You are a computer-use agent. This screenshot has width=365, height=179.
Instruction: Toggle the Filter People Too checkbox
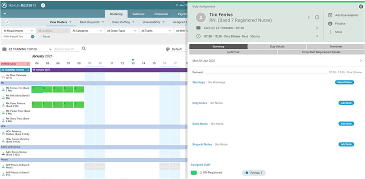(x=33, y=37)
